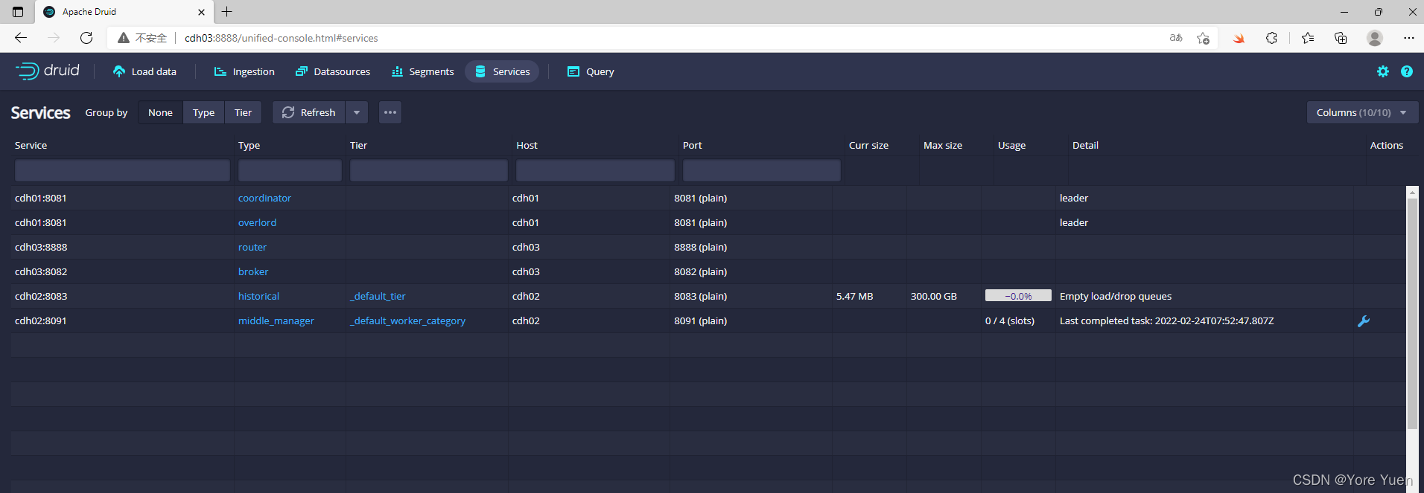
Task: Sort by Service column header
Action: tap(31, 145)
